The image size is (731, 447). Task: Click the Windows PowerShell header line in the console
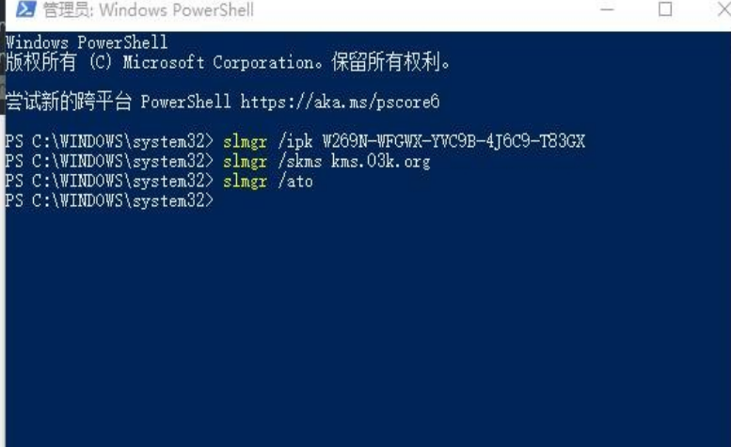86,42
